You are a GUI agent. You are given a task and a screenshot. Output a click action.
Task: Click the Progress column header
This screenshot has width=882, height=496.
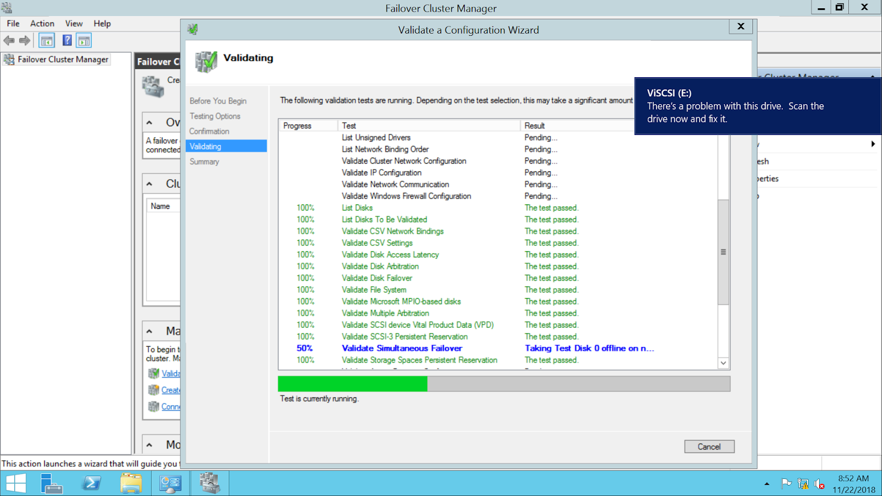point(308,126)
